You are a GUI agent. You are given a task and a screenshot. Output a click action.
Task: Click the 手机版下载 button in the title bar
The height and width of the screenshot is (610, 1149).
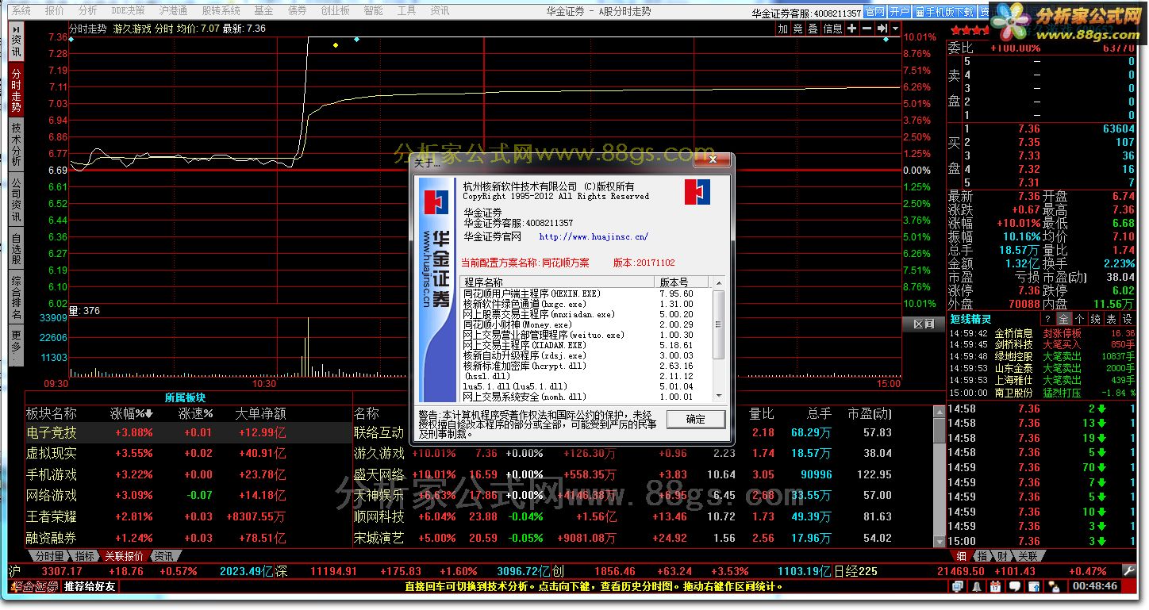[943, 12]
